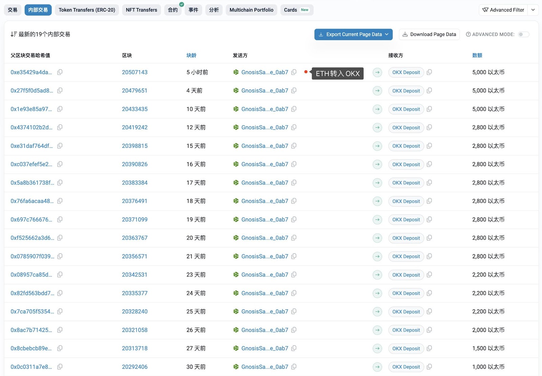Screen dimensions: 542x376
Task: Copy sender address in block 20383384 row
Action: point(294,182)
